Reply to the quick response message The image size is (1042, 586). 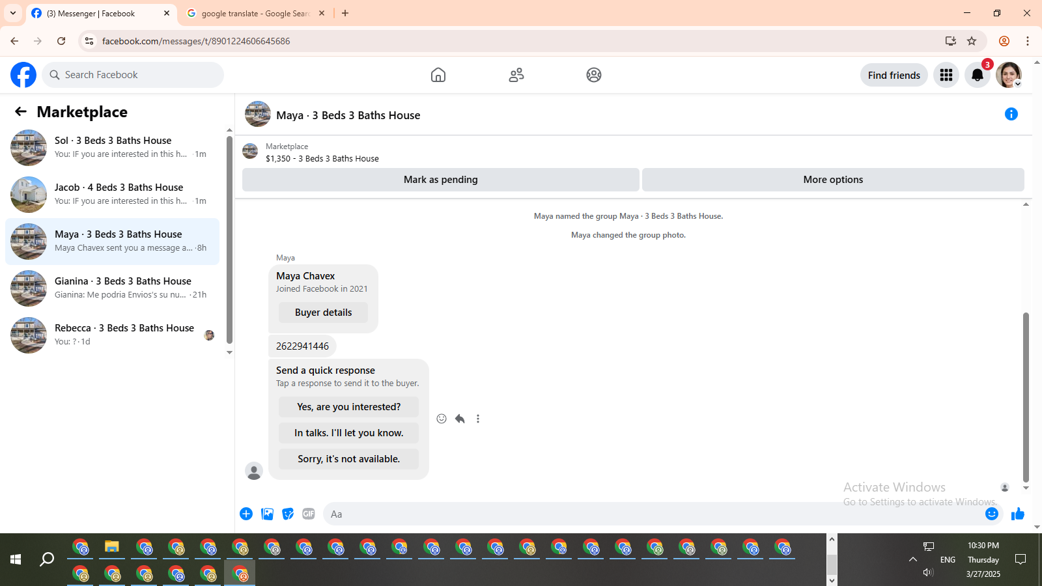pyautogui.click(x=460, y=419)
